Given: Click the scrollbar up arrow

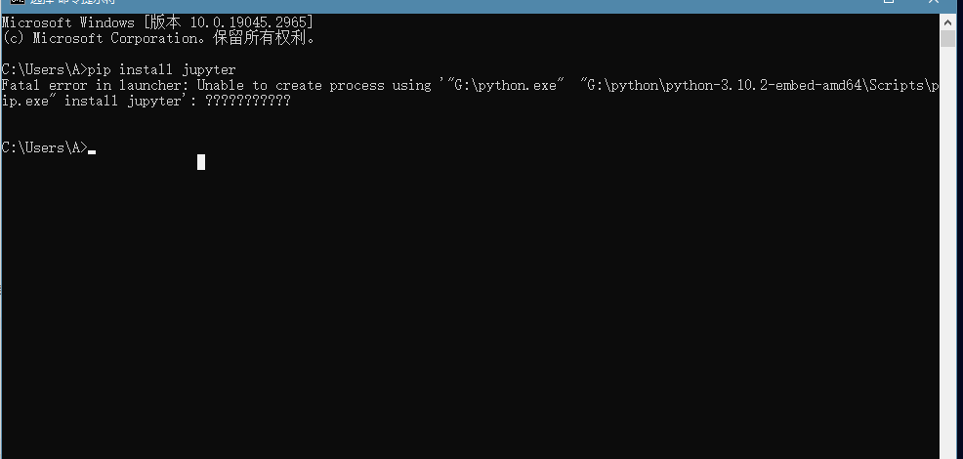Looking at the screenshot, I should click(947, 21).
